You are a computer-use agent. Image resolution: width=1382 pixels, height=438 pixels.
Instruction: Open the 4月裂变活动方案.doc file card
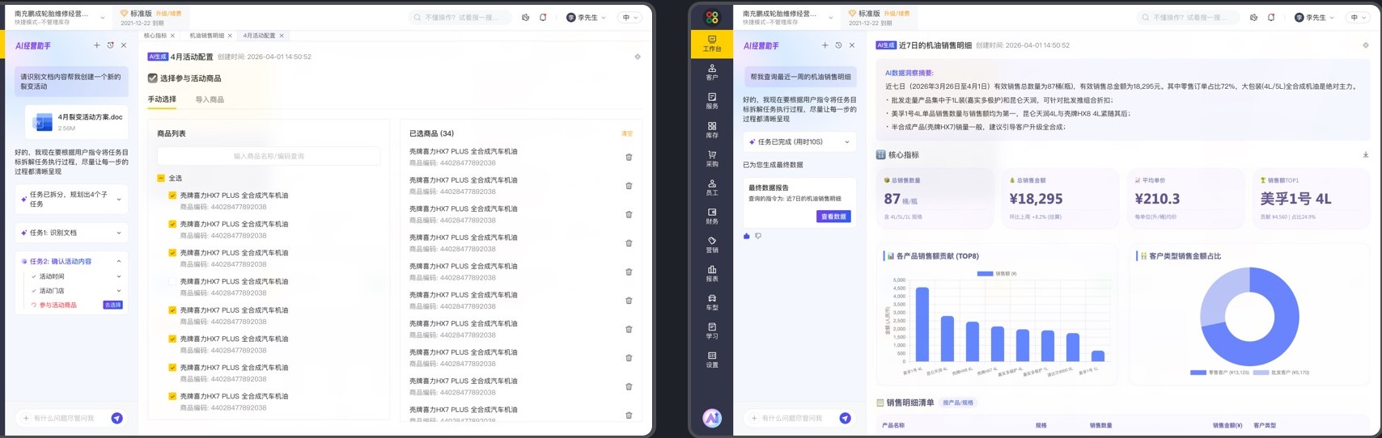click(x=76, y=122)
